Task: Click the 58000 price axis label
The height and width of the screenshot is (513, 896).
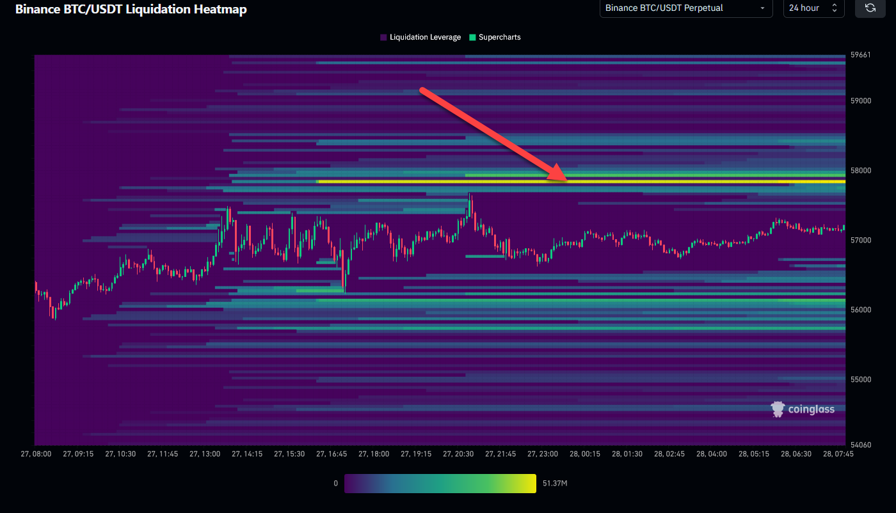Action: coord(860,171)
